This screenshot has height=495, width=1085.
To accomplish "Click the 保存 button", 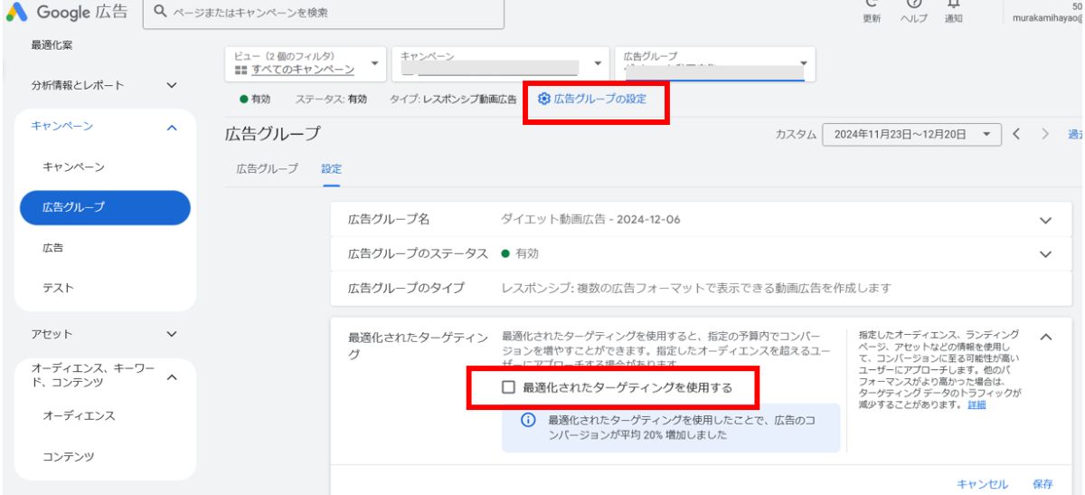I will tap(1043, 484).
